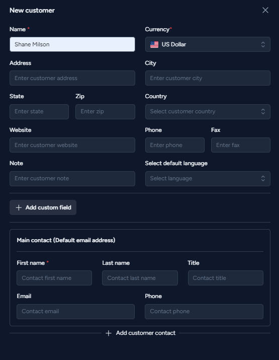Click the Add custom field button
The image size is (279, 360).
43,207
